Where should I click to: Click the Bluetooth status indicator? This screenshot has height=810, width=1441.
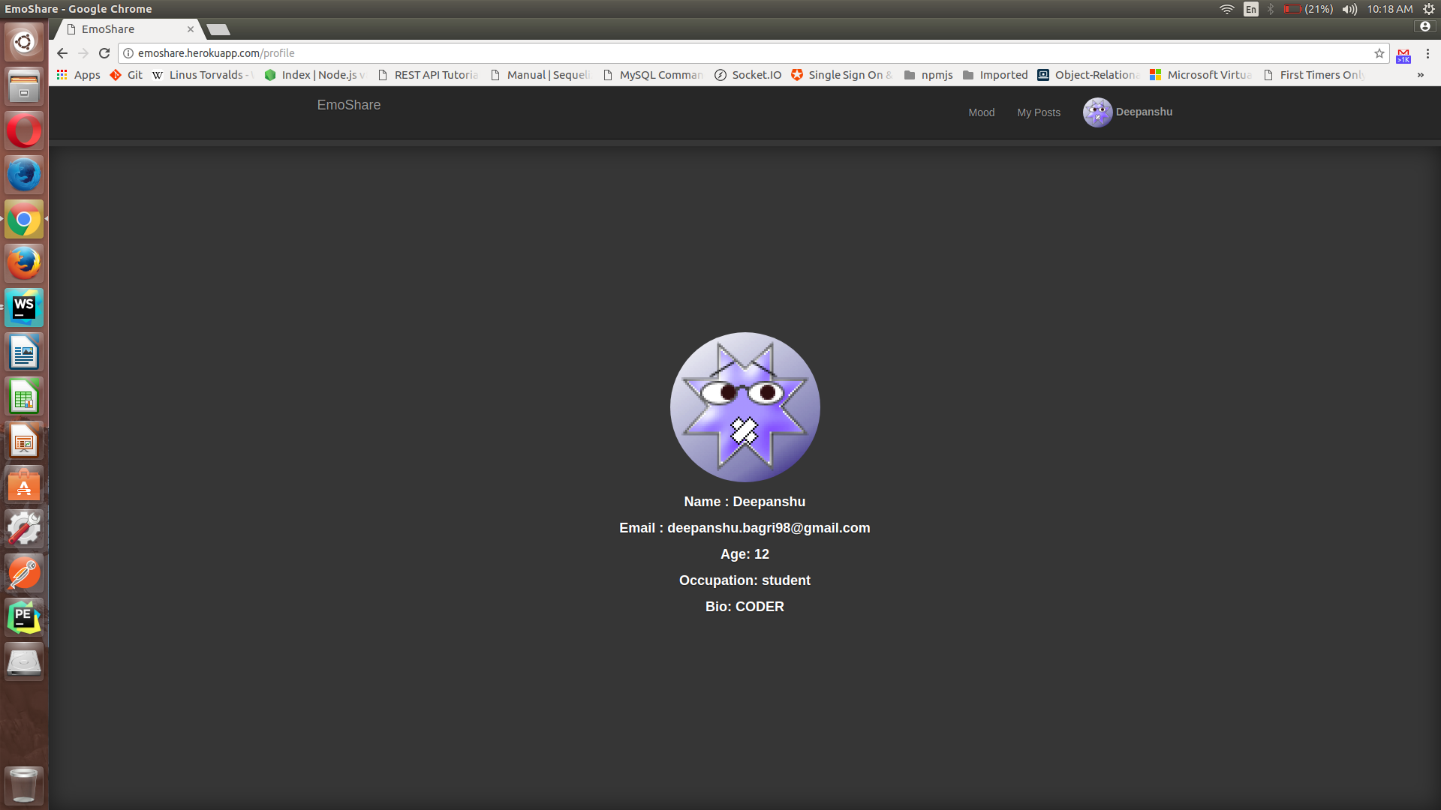click(x=1270, y=9)
